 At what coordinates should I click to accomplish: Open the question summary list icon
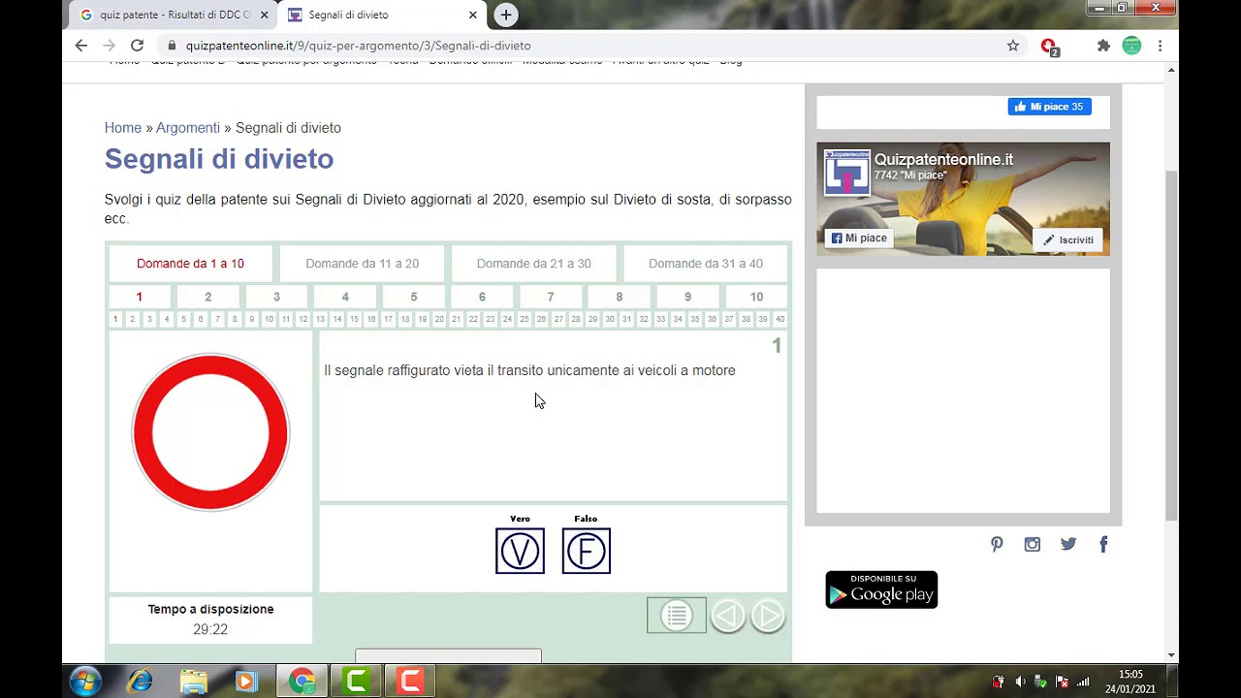tap(677, 616)
